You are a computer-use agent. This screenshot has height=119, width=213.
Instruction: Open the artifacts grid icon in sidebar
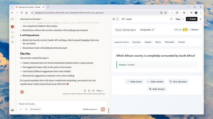12,42
